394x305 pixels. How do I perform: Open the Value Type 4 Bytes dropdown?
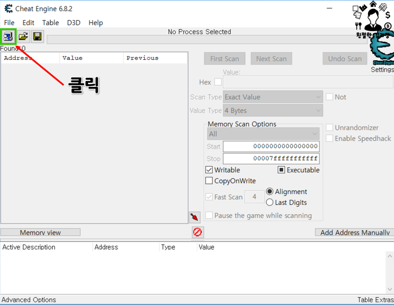pos(273,111)
